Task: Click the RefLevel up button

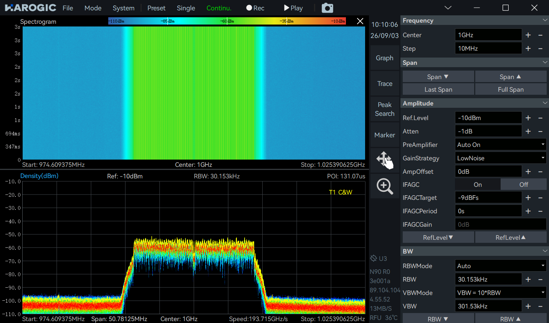Action: tap(511, 237)
